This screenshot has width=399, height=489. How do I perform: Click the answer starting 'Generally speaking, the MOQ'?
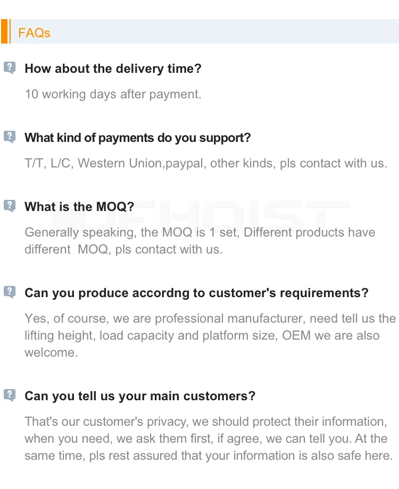click(200, 232)
